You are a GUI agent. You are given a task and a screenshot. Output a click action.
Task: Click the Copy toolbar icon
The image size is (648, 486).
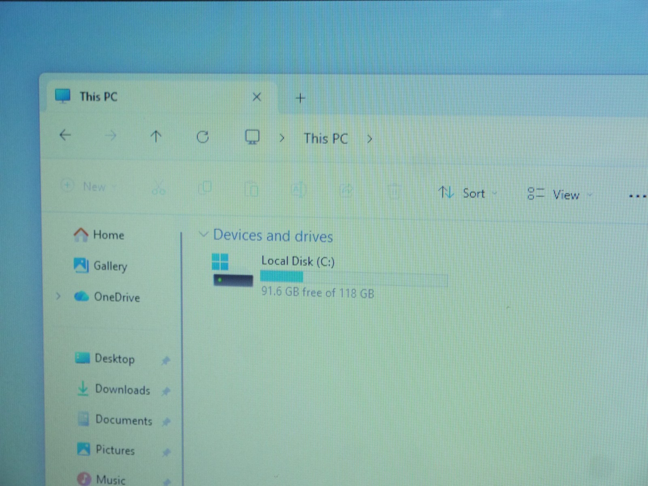point(205,188)
